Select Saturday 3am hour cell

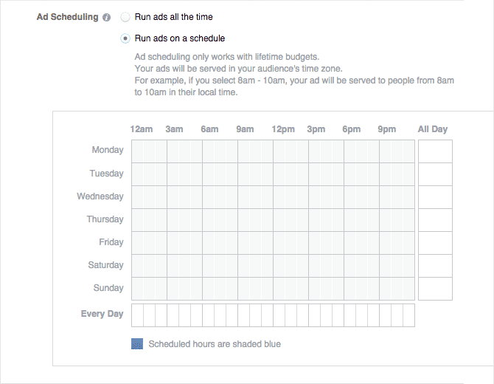(x=173, y=266)
